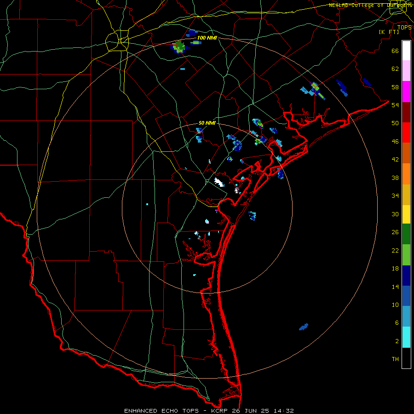The image size is (414, 414).
Task: Click the KCRP station identifier in footer
Action: click(220, 411)
